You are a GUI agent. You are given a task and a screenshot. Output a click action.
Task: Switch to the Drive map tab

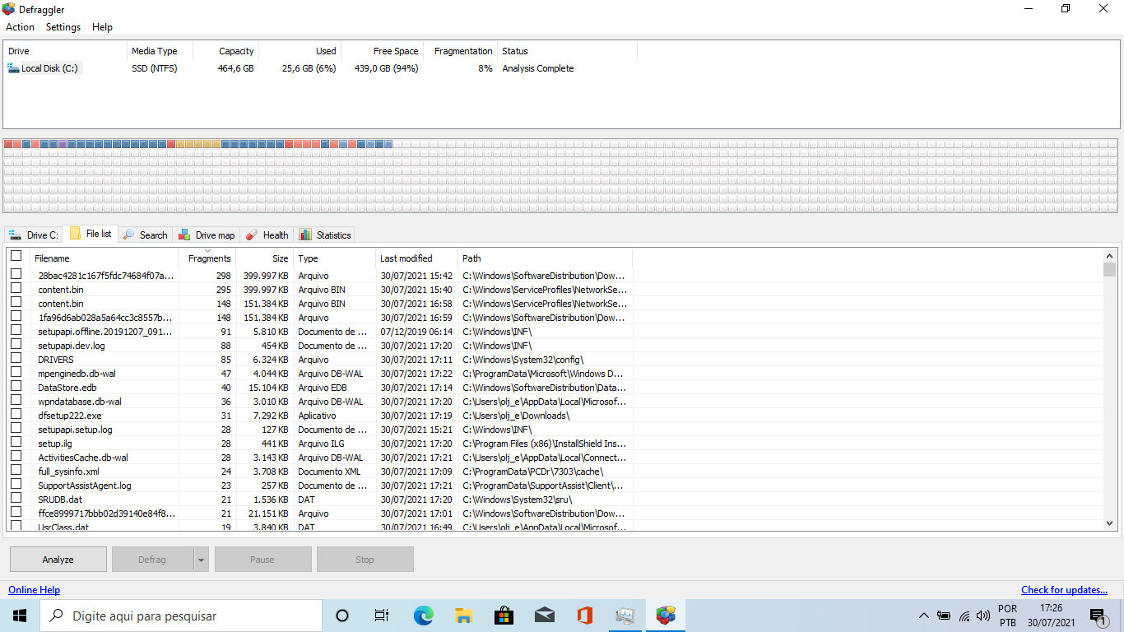point(207,235)
